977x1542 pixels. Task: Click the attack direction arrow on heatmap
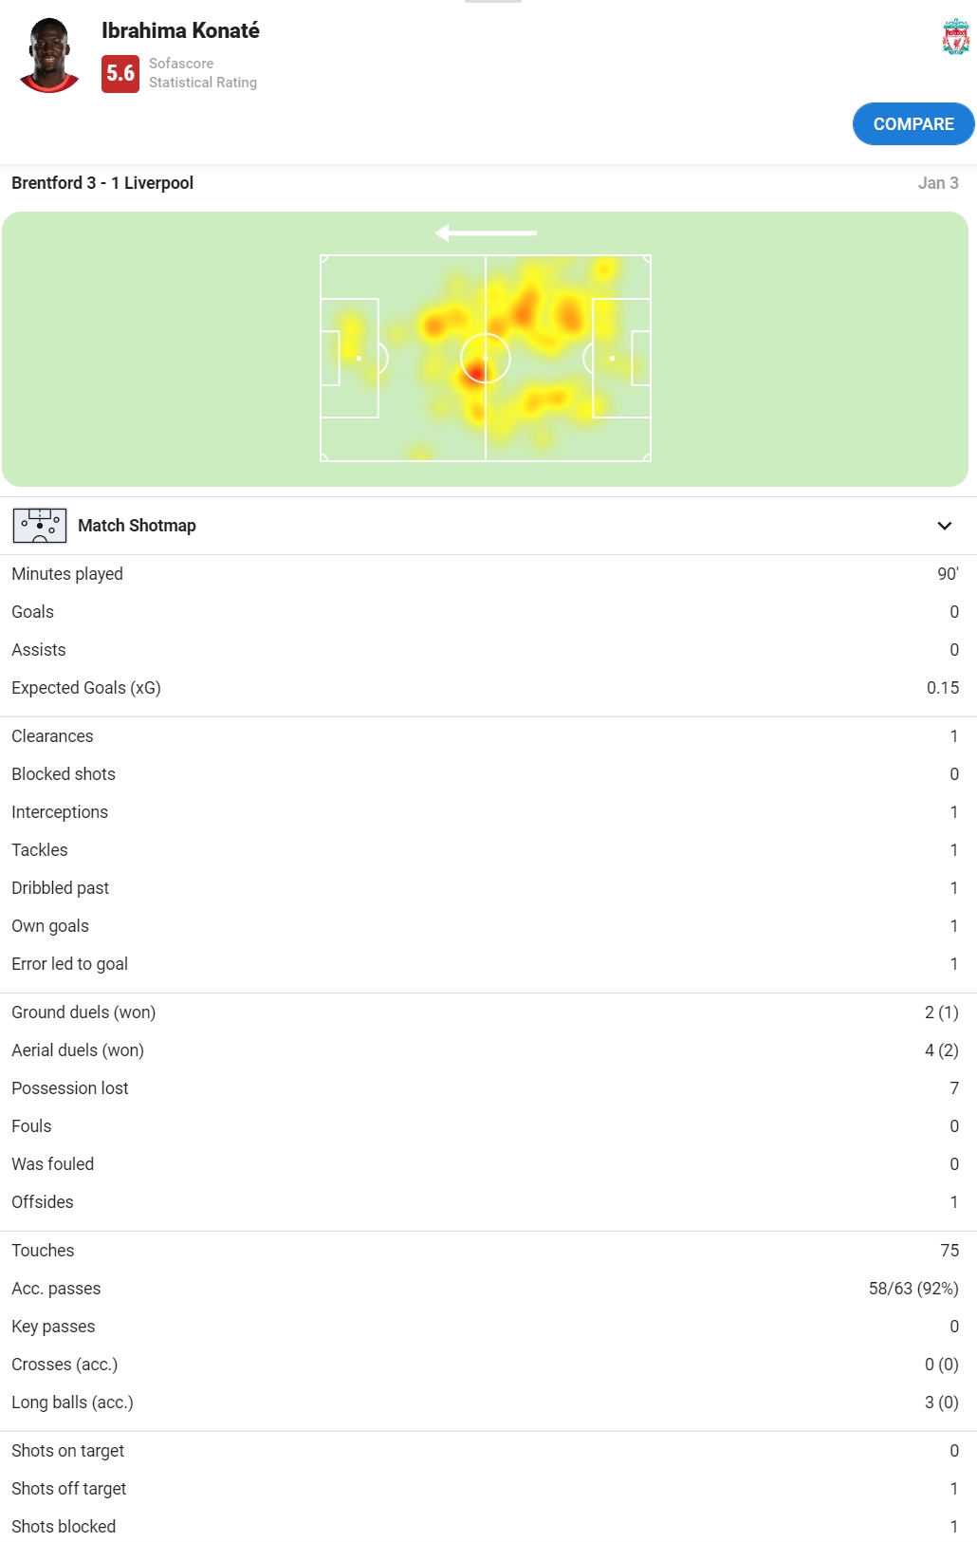click(486, 232)
